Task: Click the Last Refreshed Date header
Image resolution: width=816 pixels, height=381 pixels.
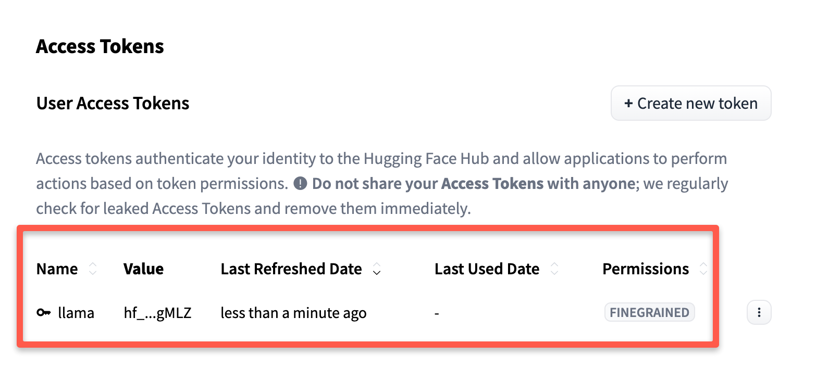Action: click(291, 269)
